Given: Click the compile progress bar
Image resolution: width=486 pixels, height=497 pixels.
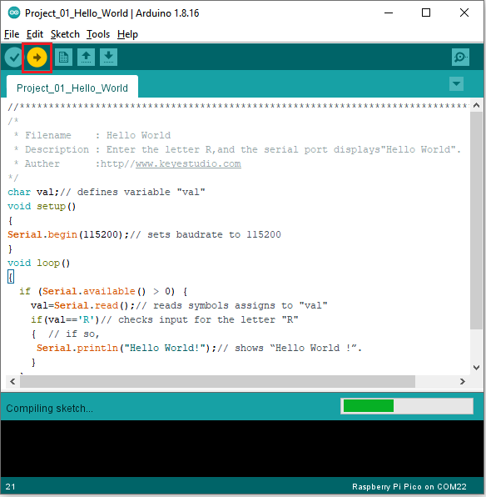Looking at the screenshot, I should pyautogui.click(x=407, y=406).
